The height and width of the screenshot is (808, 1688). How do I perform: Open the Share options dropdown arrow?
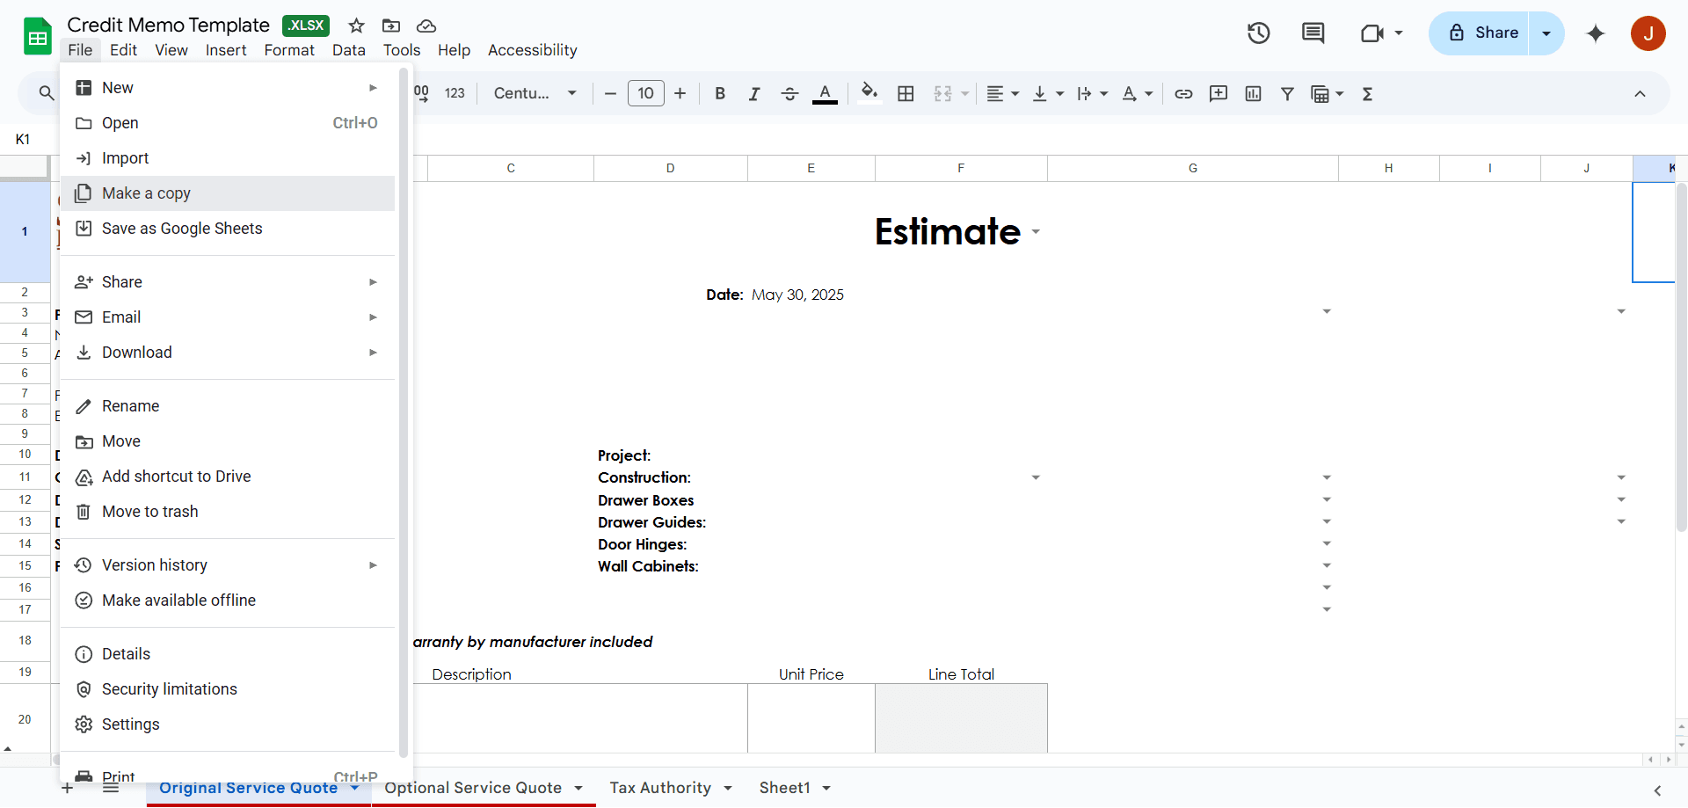point(1546,33)
